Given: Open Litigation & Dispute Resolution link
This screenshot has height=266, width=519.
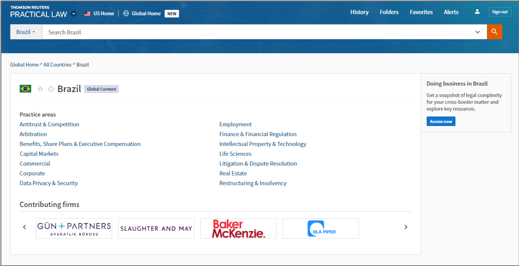Looking at the screenshot, I should (258, 164).
